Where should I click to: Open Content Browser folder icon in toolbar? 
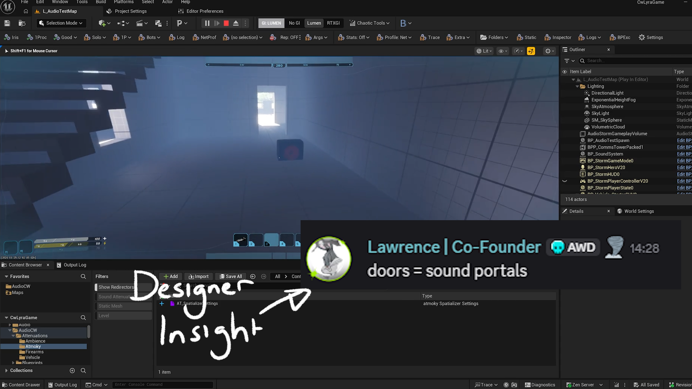[x=22, y=23]
